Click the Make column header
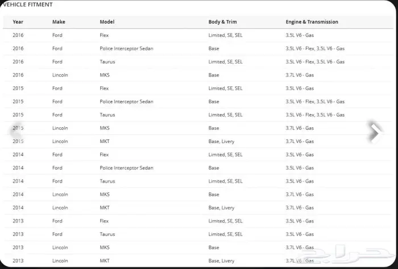This screenshot has width=398, height=269. (x=59, y=22)
